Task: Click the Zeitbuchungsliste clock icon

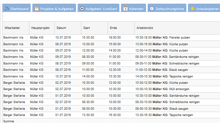Action: (x=152, y=9)
